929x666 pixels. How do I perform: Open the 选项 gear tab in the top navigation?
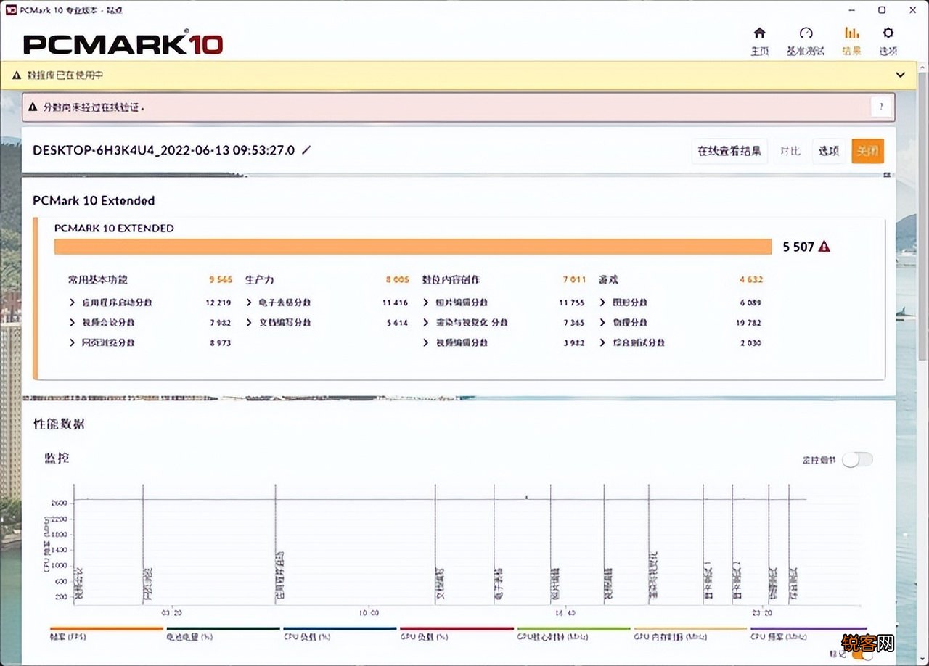(888, 41)
